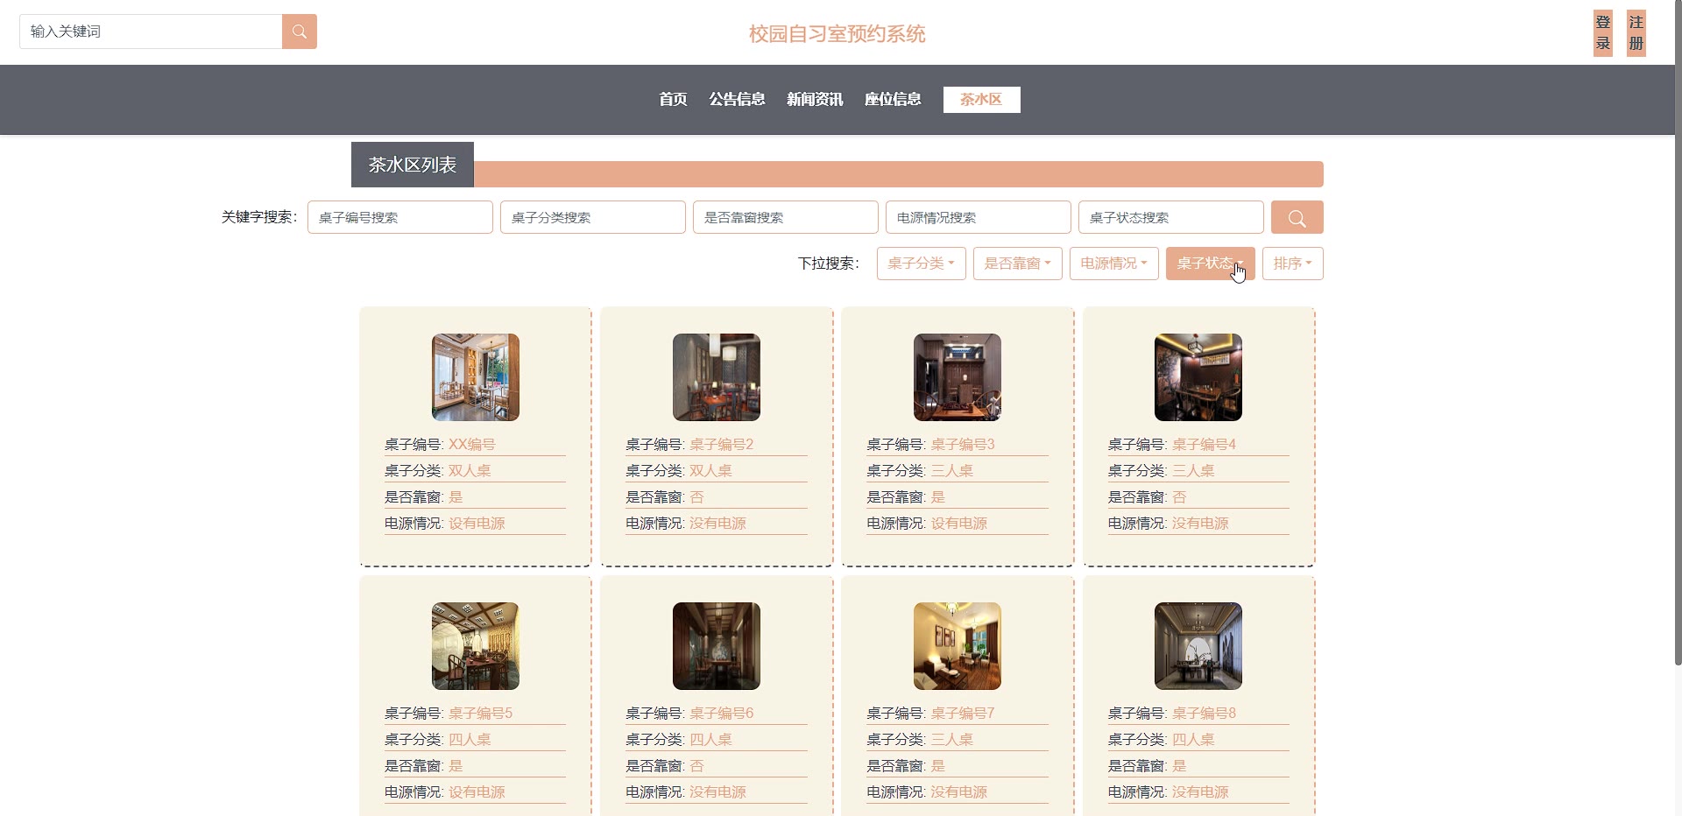This screenshot has height=816, width=1682.
Task: Focus the 是否靠窗搜索 input field
Action: [786, 217]
